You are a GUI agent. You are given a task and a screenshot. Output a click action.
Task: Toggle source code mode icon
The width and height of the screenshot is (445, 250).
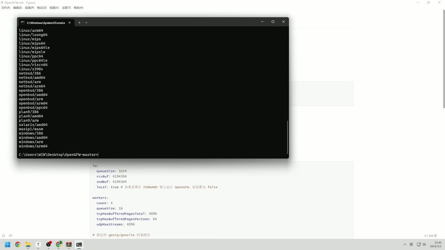pos(10,235)
